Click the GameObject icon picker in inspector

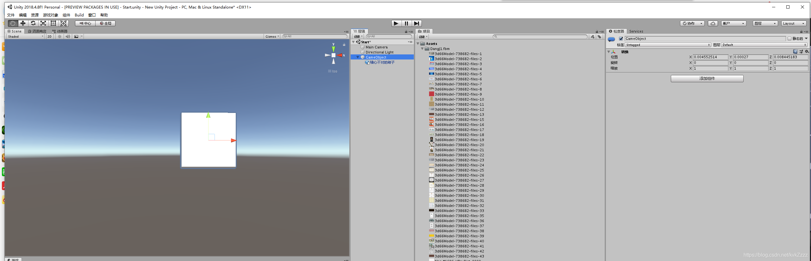(x=611, y=39)
